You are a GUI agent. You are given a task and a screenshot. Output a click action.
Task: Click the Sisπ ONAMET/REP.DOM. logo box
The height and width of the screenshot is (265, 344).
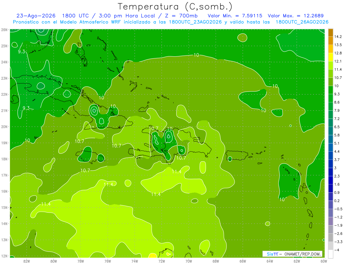[x=292, y=254]
